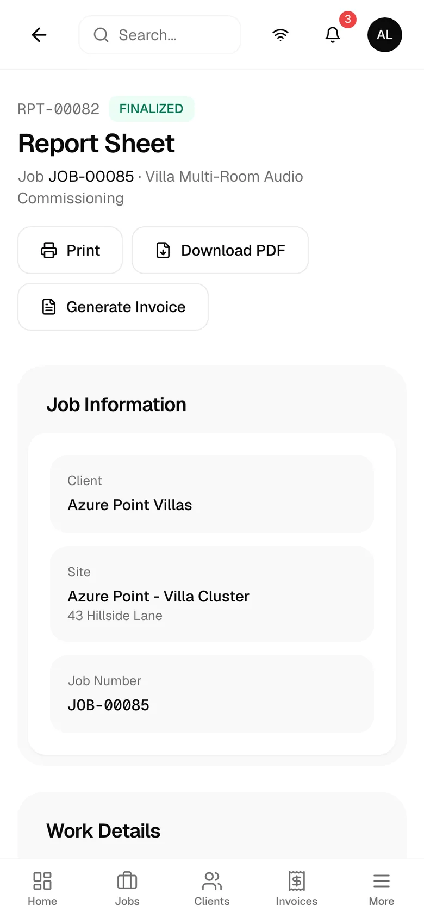Viewport: 424px width, 918px height.
Task: Open notifications bell with badge
Action: point(333,35)
